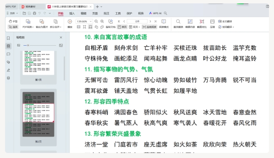Click the undo arrow icon
Image resolution: width=274 pixels, height=158 pixels.
tap(40, 13)
